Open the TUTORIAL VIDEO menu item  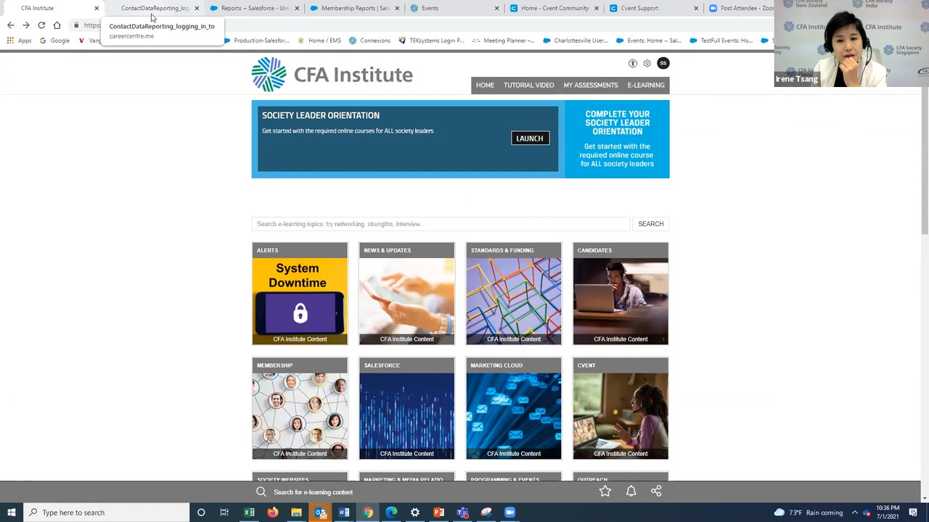(x=528, y=86)
